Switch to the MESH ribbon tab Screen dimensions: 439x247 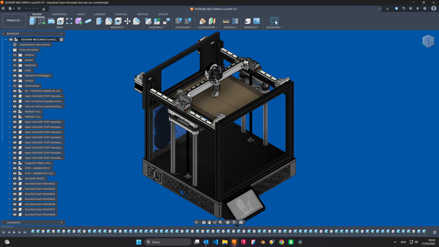(x=81, y=14)
